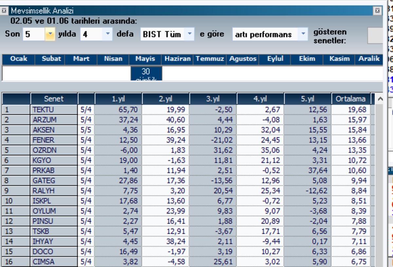Expand the artı performans dropdown
This screenshot has height=267, width=393.
pyautogui.click(x=303, y=34)
